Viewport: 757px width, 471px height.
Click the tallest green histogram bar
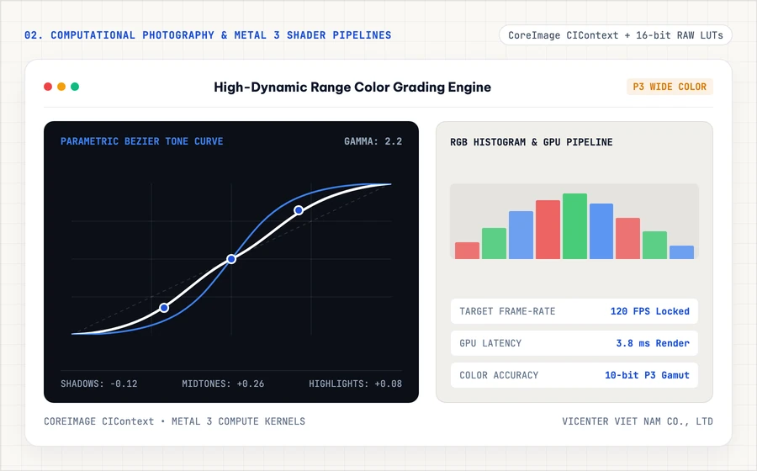tap(574, 226)
